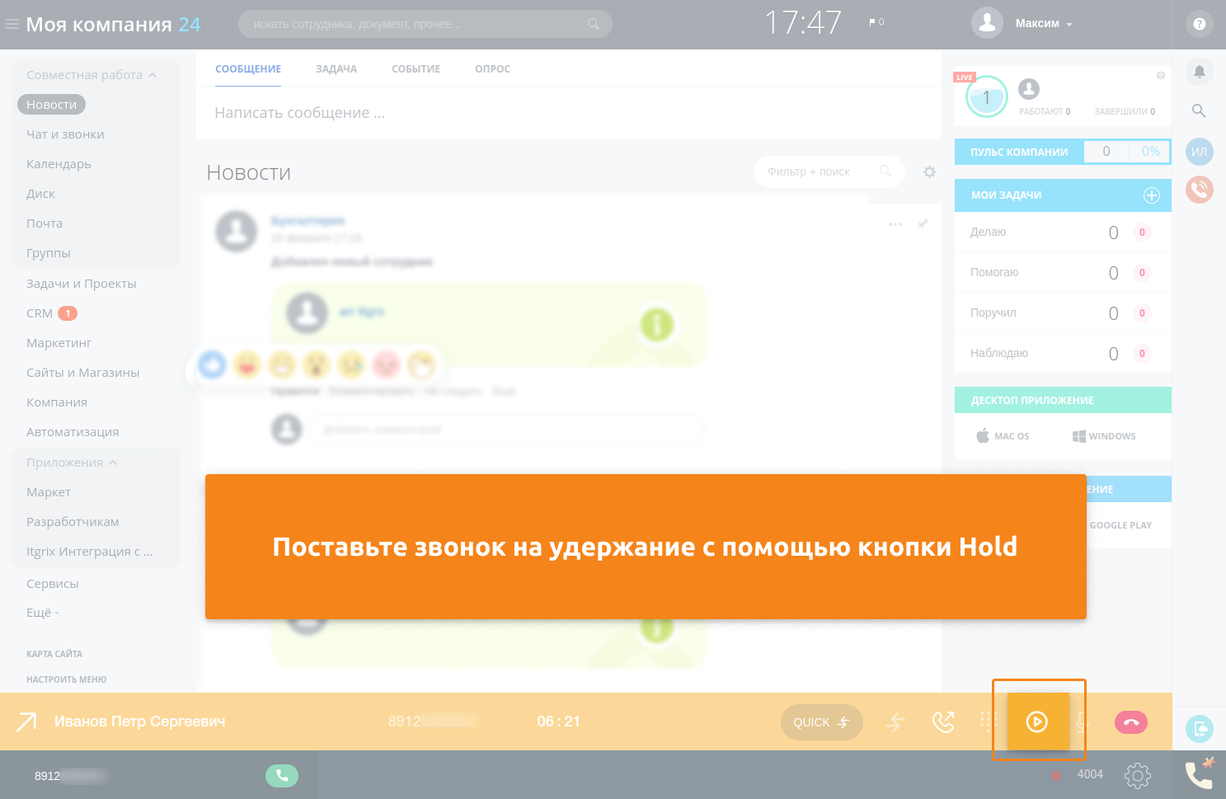Open the dialpad on the call panel
The height and width of the screenshot is (799, 1226).
[987, 721]
